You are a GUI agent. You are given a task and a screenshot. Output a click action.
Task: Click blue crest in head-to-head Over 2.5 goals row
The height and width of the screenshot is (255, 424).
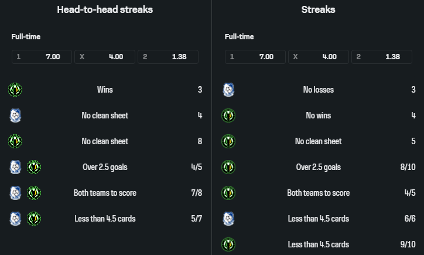[15, 167]
